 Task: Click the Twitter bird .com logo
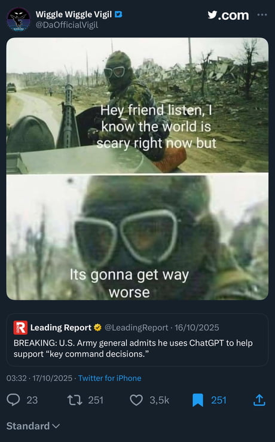click(x=228, y=15)
